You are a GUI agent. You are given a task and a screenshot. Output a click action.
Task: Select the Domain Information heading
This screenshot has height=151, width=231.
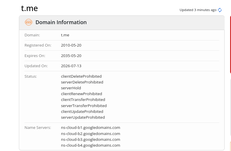pos(61,22)
